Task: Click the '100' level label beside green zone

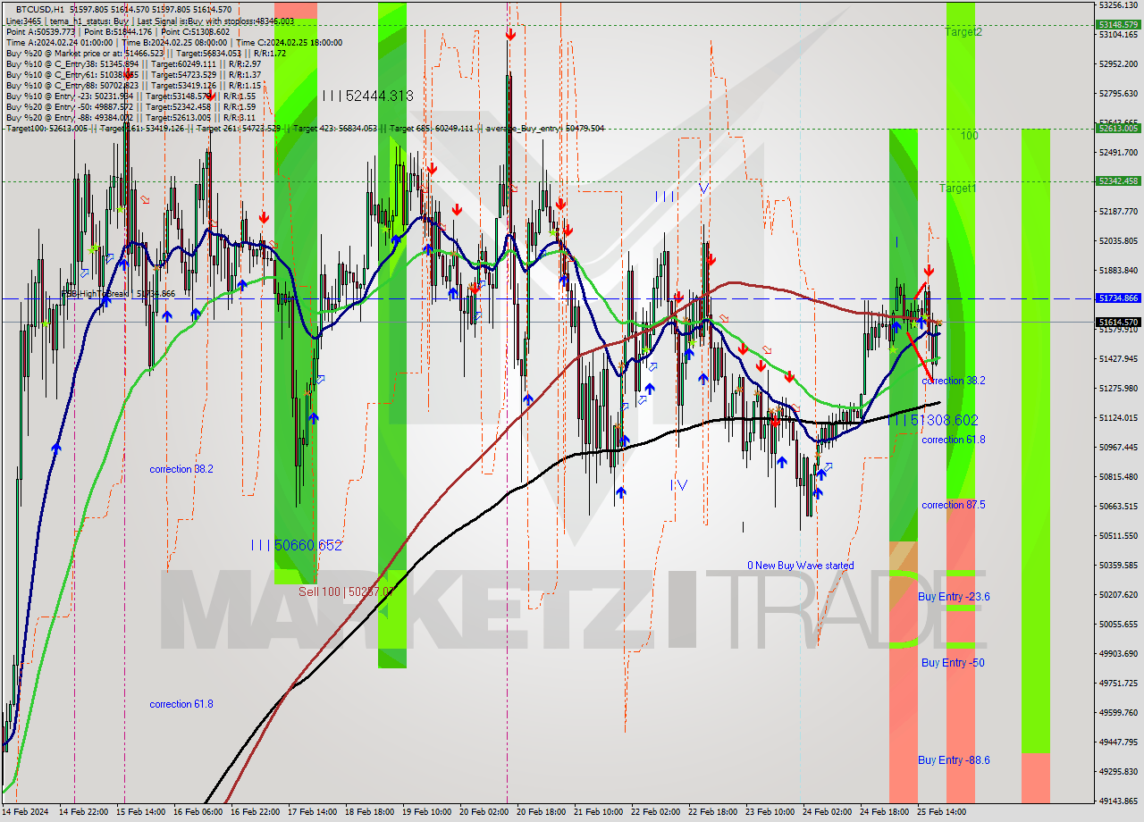Action: 969,136
